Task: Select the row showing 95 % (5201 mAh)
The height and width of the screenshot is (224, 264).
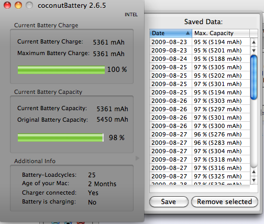Action: point(200,50)
